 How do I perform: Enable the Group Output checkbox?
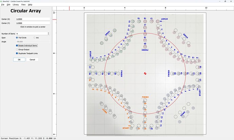[17, 49]
